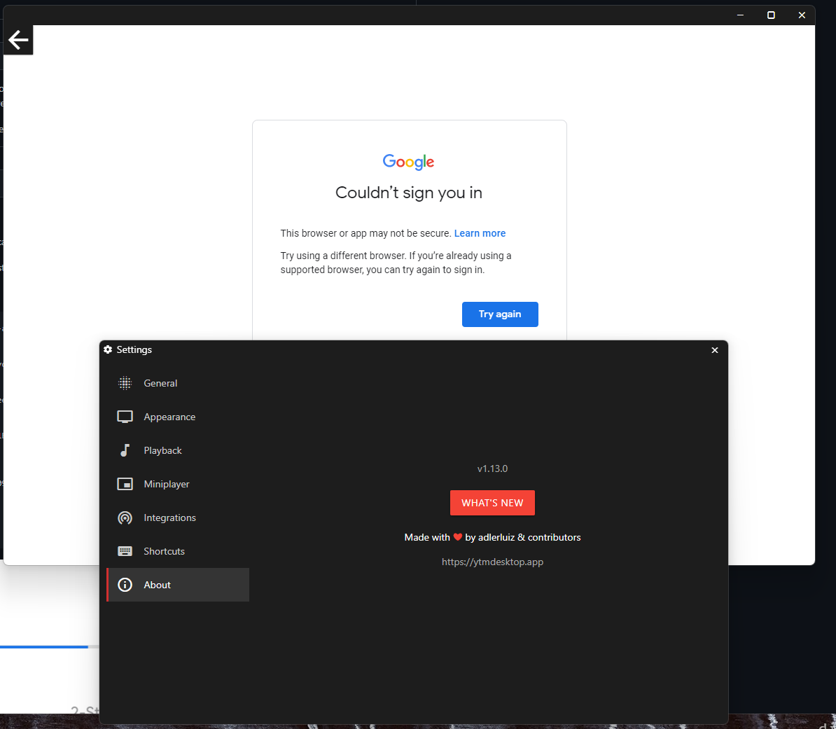
Task: Open the Learn more link
Action: tap(480, 233)
